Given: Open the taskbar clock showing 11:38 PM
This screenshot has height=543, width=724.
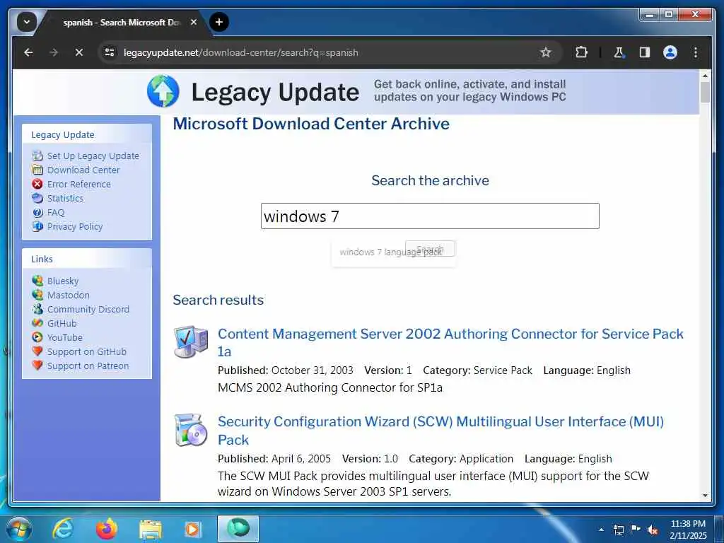Looking at the screenshot, I should [x=688, y=530].
